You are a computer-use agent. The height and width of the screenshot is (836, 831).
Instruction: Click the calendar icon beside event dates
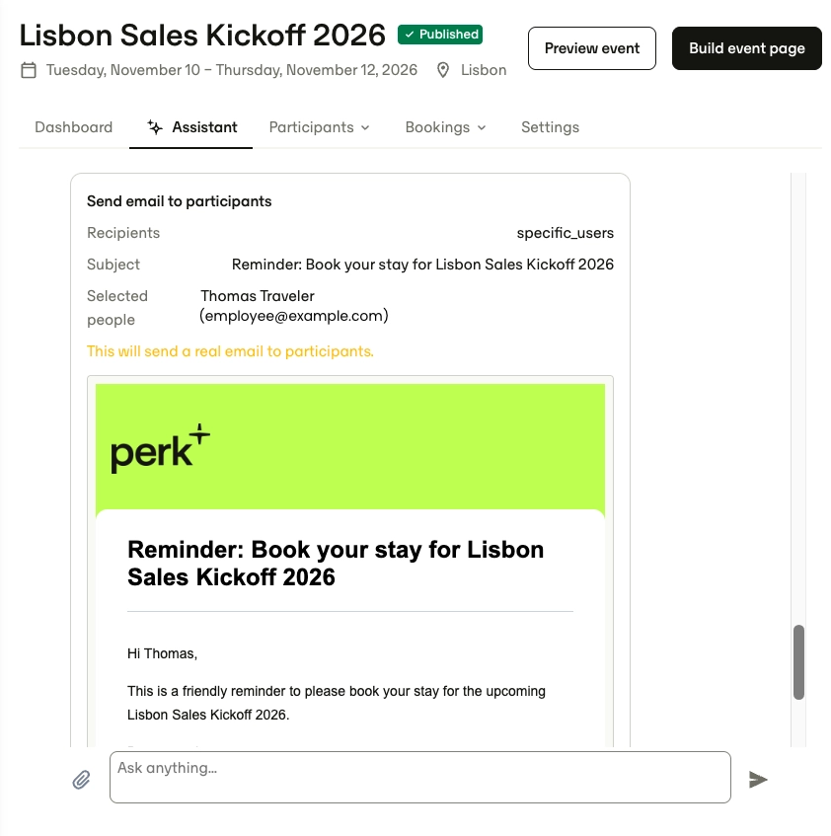click(29, 70)
